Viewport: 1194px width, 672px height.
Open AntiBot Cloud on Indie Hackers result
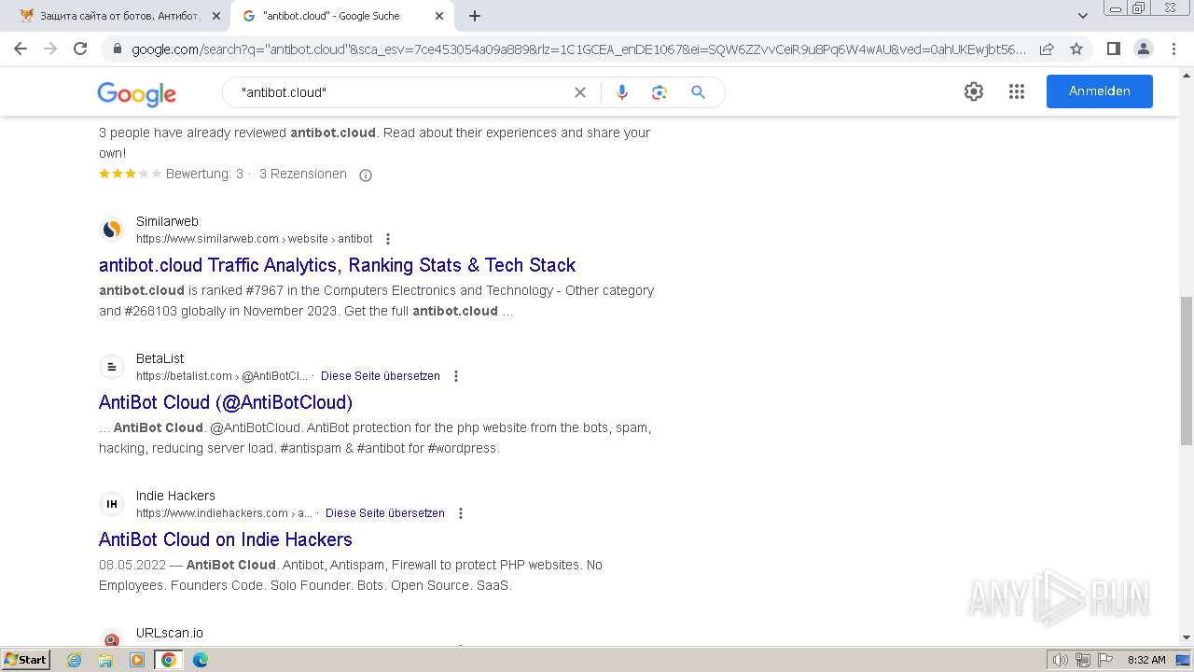click(x=225, y=539)
